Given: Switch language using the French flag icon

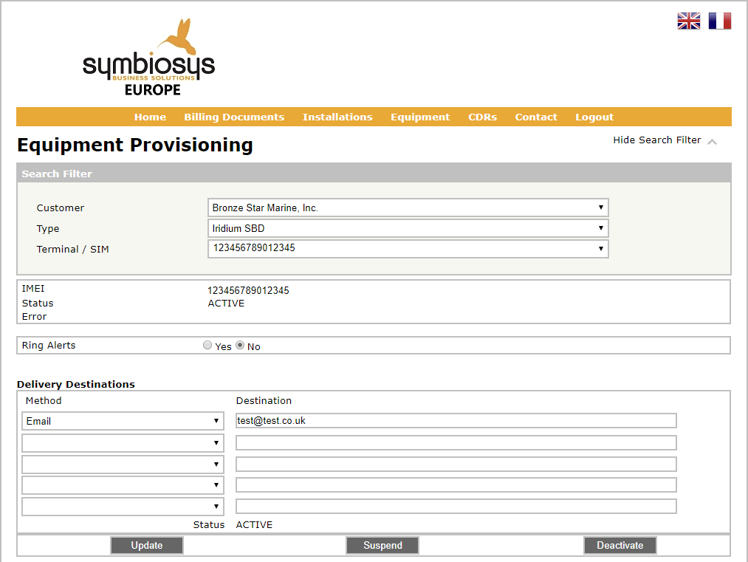Looking at the screenshot, I should 719,21.
